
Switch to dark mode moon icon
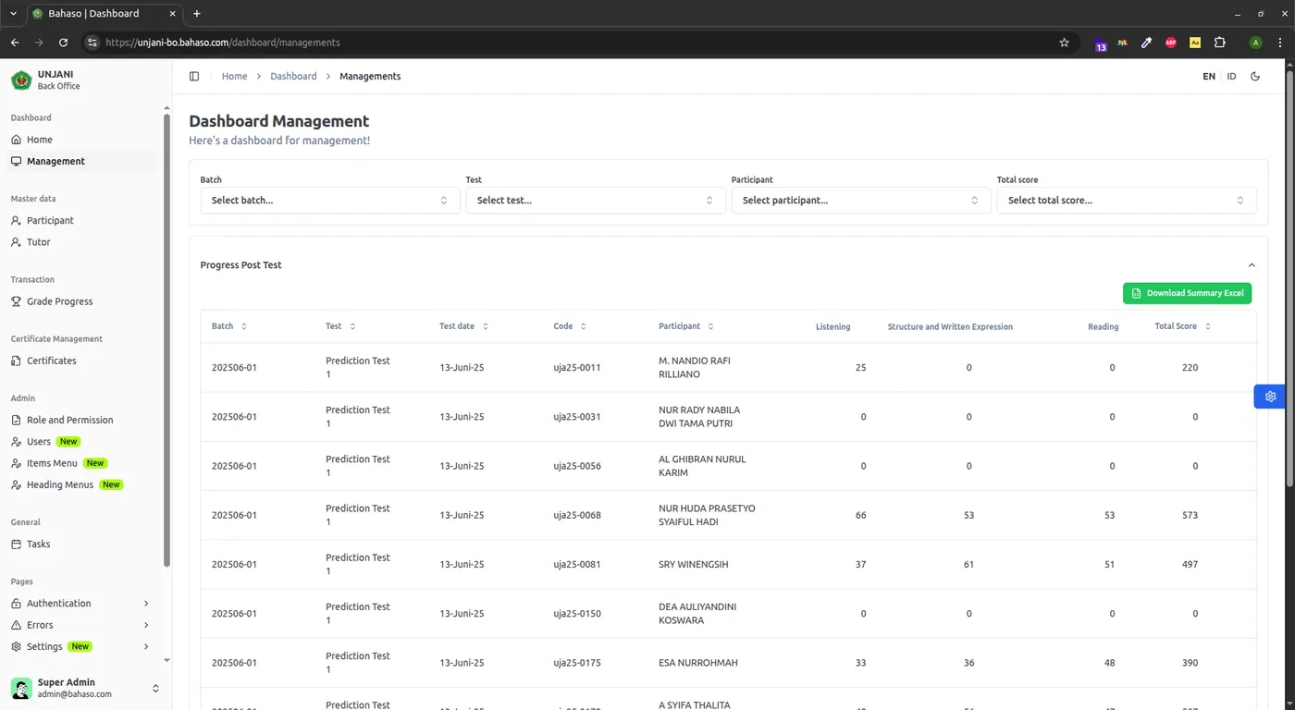point(1255,77)
